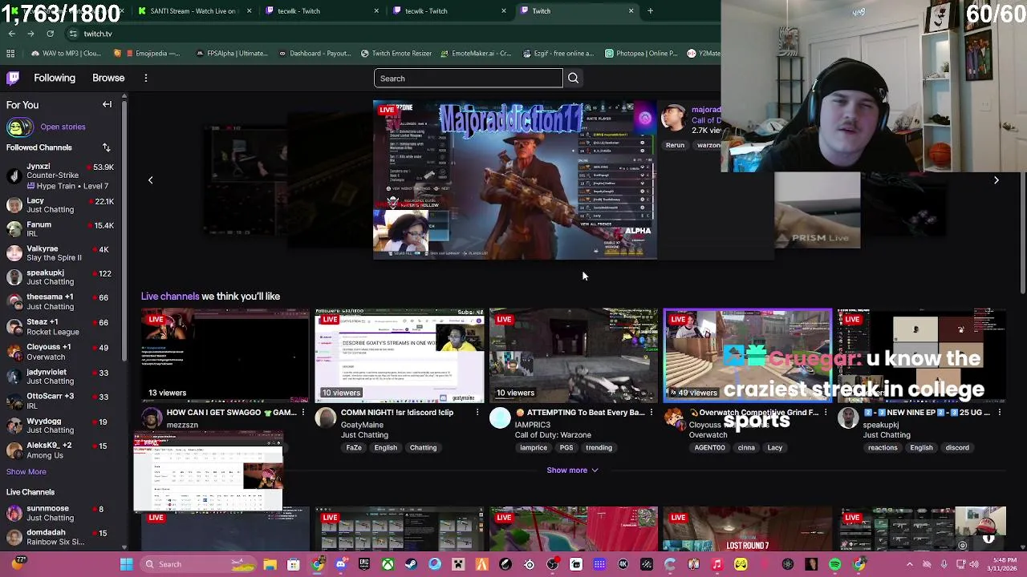
Task: Click IAMPRIC3 channel avatar
Action: [499, 418]
